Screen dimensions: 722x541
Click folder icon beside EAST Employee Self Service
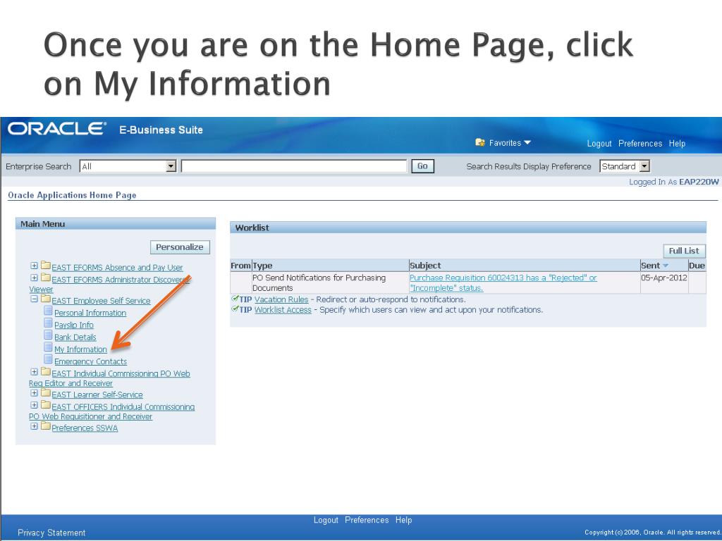point(46,299)
